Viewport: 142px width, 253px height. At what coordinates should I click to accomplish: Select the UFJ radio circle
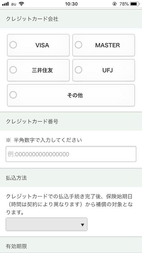[x=78, y=70]
